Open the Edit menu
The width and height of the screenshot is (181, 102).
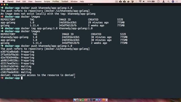(24, 1)
